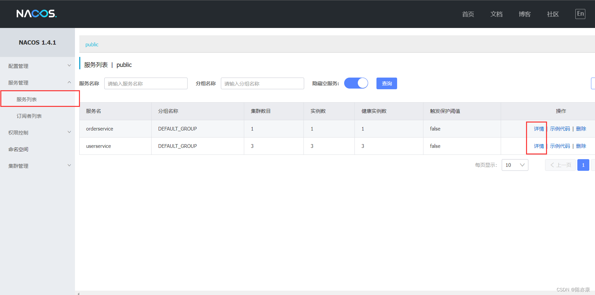This screenshot has width=595, height=295.
Task: Click the NACOS 1.4.1 version label
Action: tap(37, 43)
